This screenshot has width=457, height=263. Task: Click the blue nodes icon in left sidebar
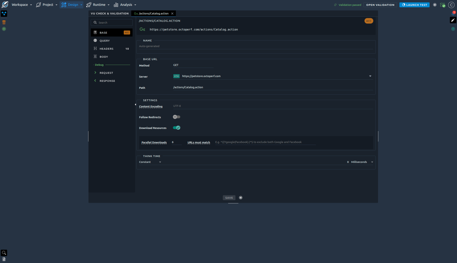(4, 14)
